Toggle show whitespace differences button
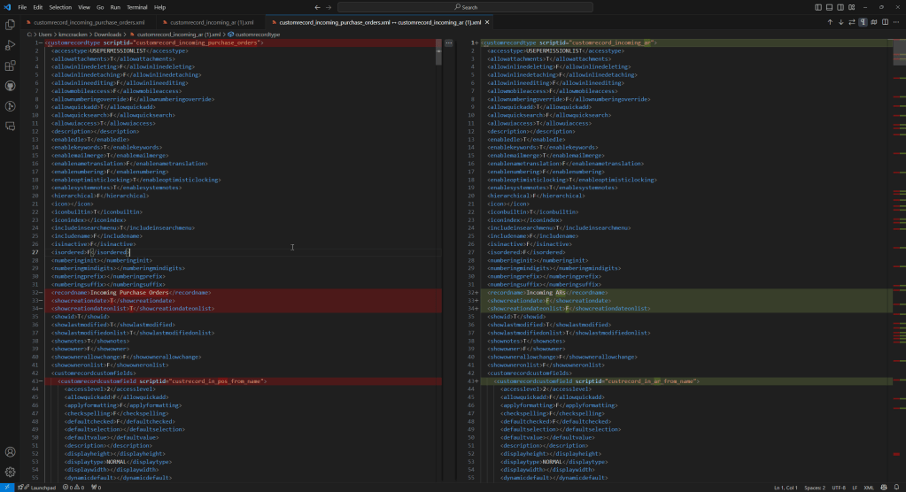906x492 pixels. [863, 21]
